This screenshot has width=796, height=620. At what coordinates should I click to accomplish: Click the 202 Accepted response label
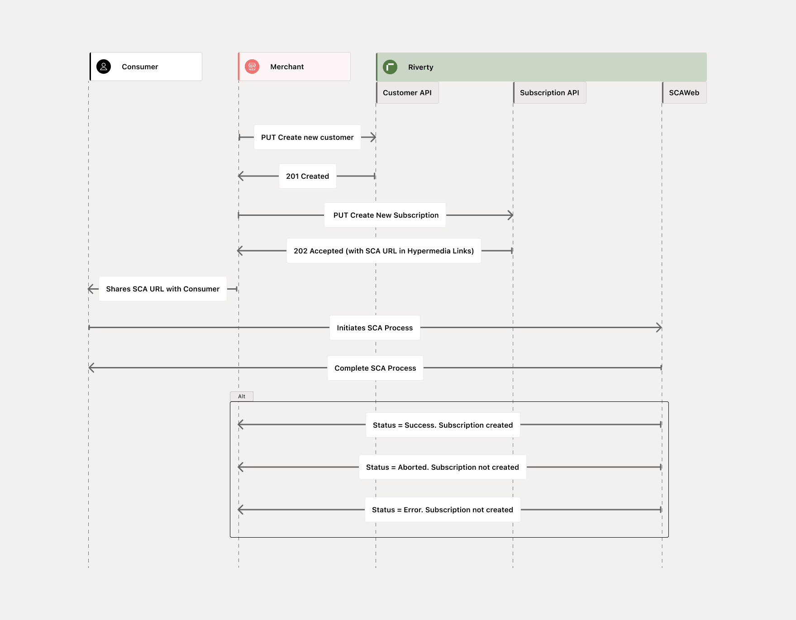[384, 251]
